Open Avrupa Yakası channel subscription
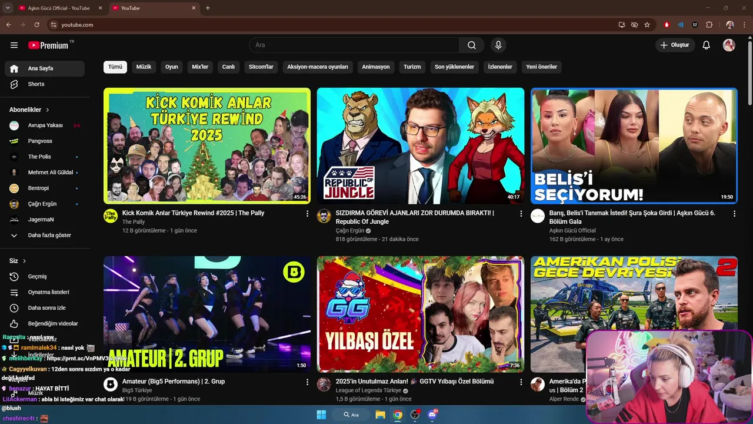The height and width of the screenshot is (424, 753). point(45,125)
